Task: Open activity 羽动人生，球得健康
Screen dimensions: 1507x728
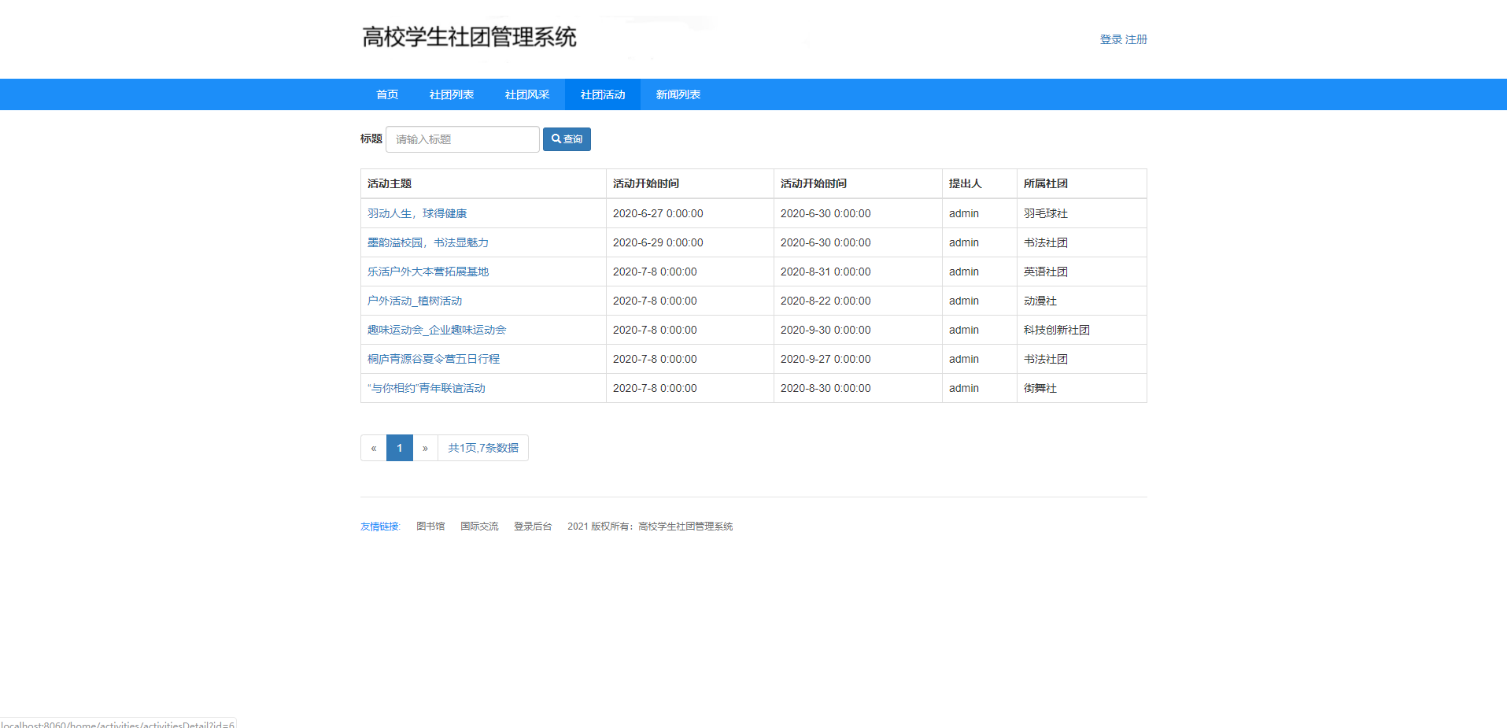Action: pos(416,212)
